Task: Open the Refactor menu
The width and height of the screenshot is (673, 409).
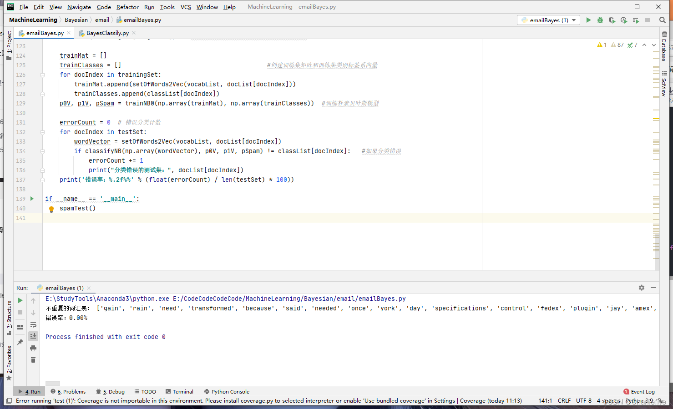Action: pyautogui.click(x=127, y=7)
